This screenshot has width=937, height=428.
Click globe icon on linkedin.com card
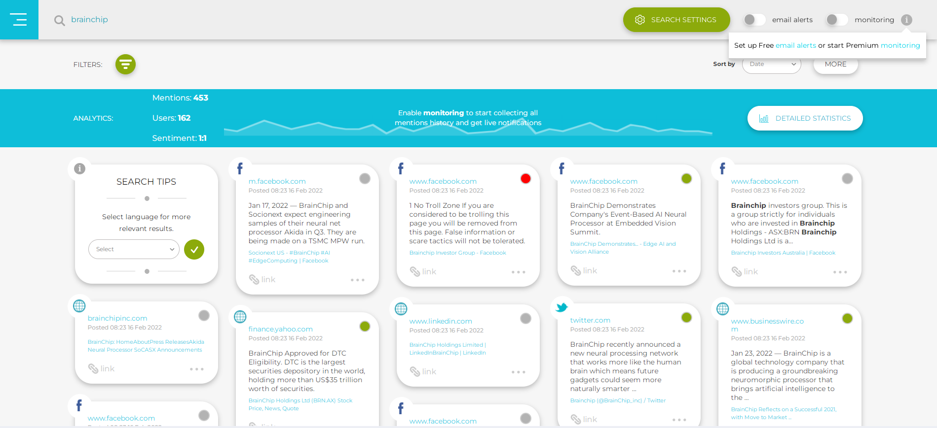[401, 309]
